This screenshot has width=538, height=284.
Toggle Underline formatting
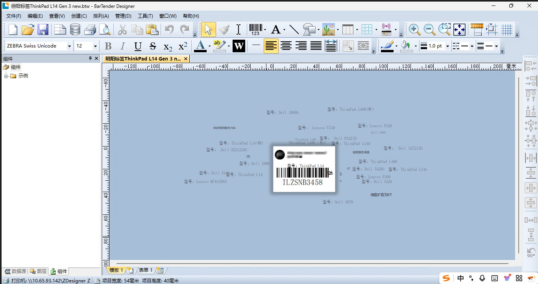tap(138, 46)
